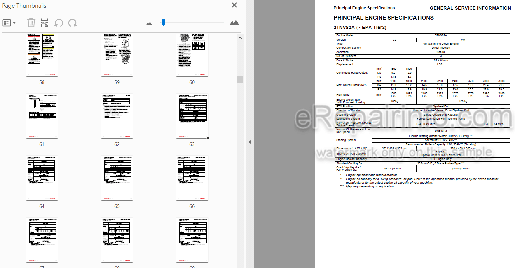Select page 62 thumbnail
The image size is (515, 268).
(x=117, y=116)
